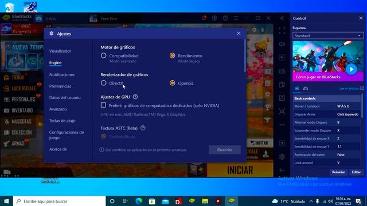Viewport: 367px width, 206px height.
Task: Open the Teclas de atajo tab
Action: pyautogui.click(x=63, y=121)
